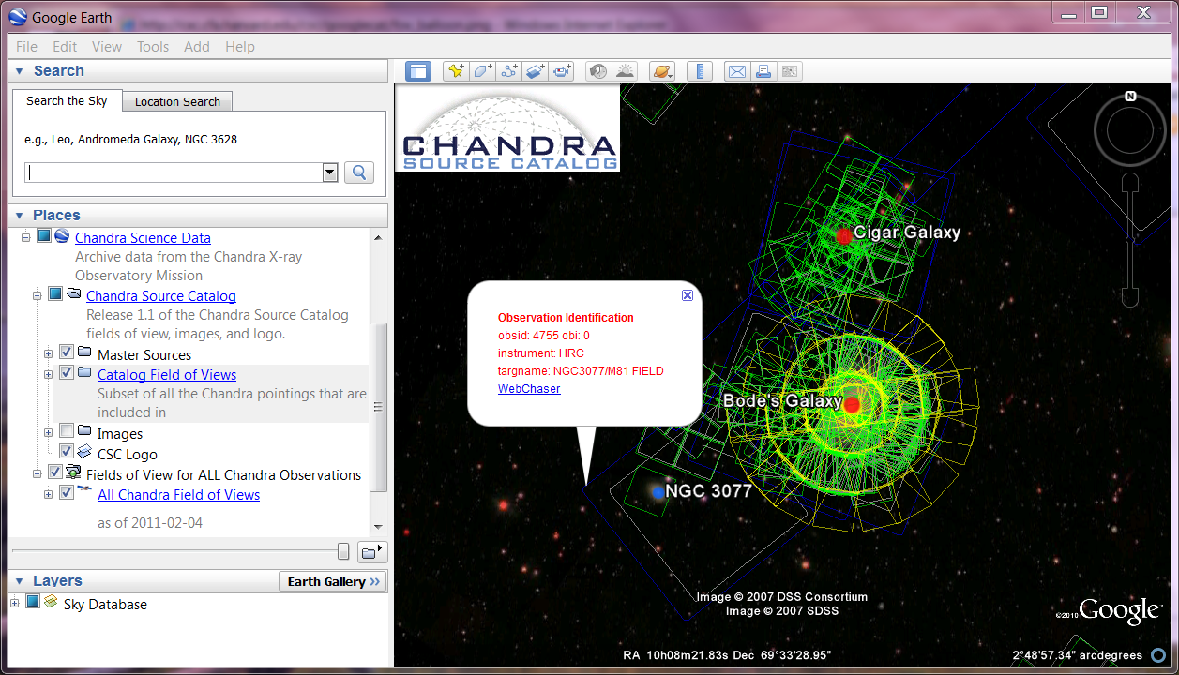Click the Places opacity slider handle

343,551
